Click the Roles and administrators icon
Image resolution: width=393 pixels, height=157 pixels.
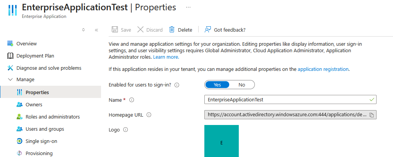point(19,117)
